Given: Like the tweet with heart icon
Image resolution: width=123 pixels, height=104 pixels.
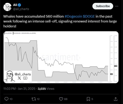Looking at the screenshot, I should [x=61, y=99].
